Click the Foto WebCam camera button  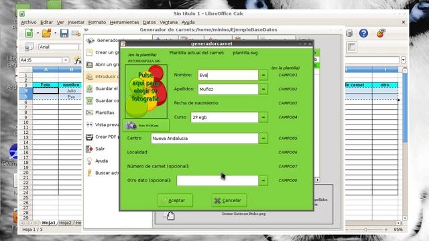[146, 125]
